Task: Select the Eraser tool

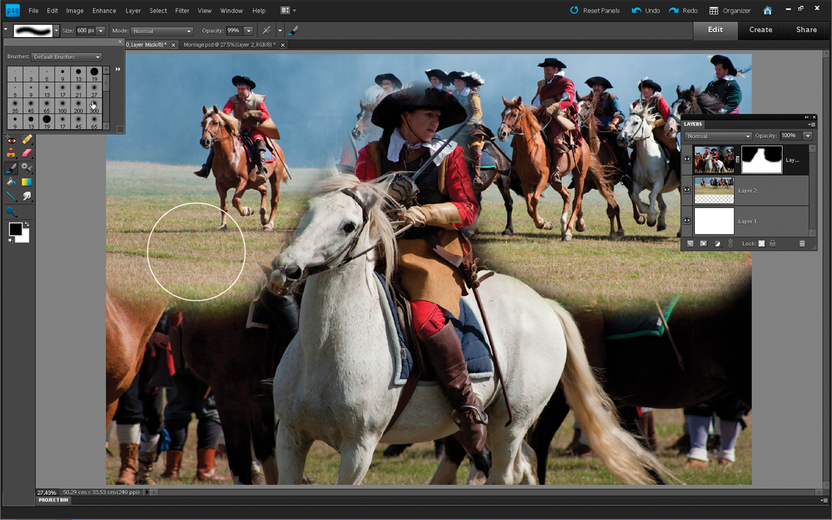Action: coord(27,153)
